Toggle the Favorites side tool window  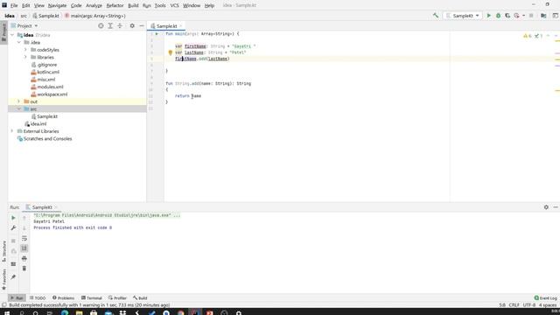(x=3, y=280)
